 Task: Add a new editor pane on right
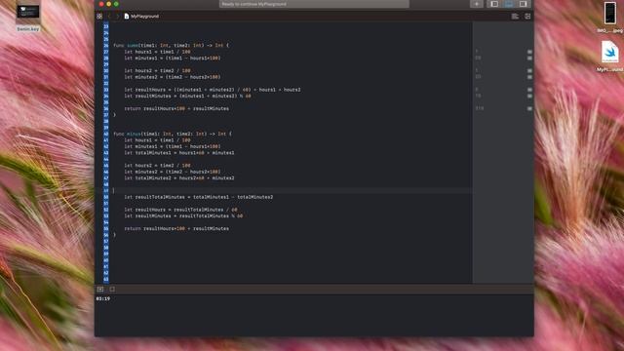(x=527, y=17)
